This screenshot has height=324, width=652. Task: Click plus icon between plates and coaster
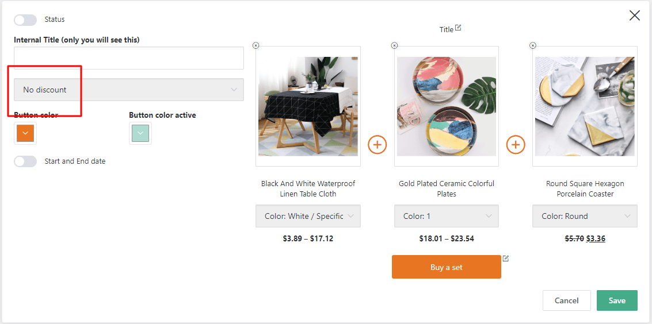(x=516, y=145)
